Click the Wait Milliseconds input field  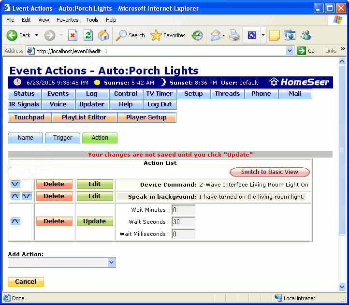[183, 234]
